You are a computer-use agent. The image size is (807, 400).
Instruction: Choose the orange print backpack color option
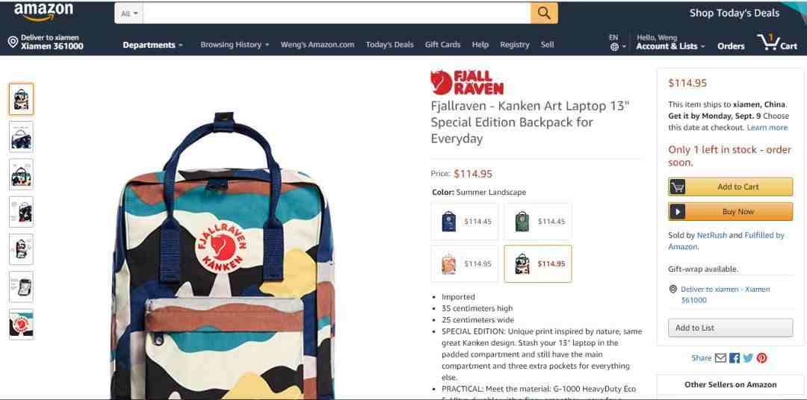pyautogui.click(x=465, y=263)
